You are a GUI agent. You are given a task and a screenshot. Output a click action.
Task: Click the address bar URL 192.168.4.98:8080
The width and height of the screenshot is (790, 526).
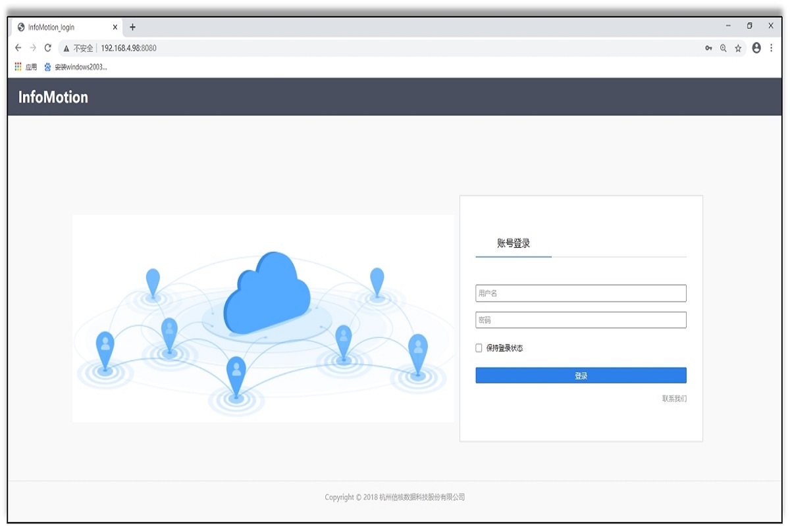pos(129,48)
